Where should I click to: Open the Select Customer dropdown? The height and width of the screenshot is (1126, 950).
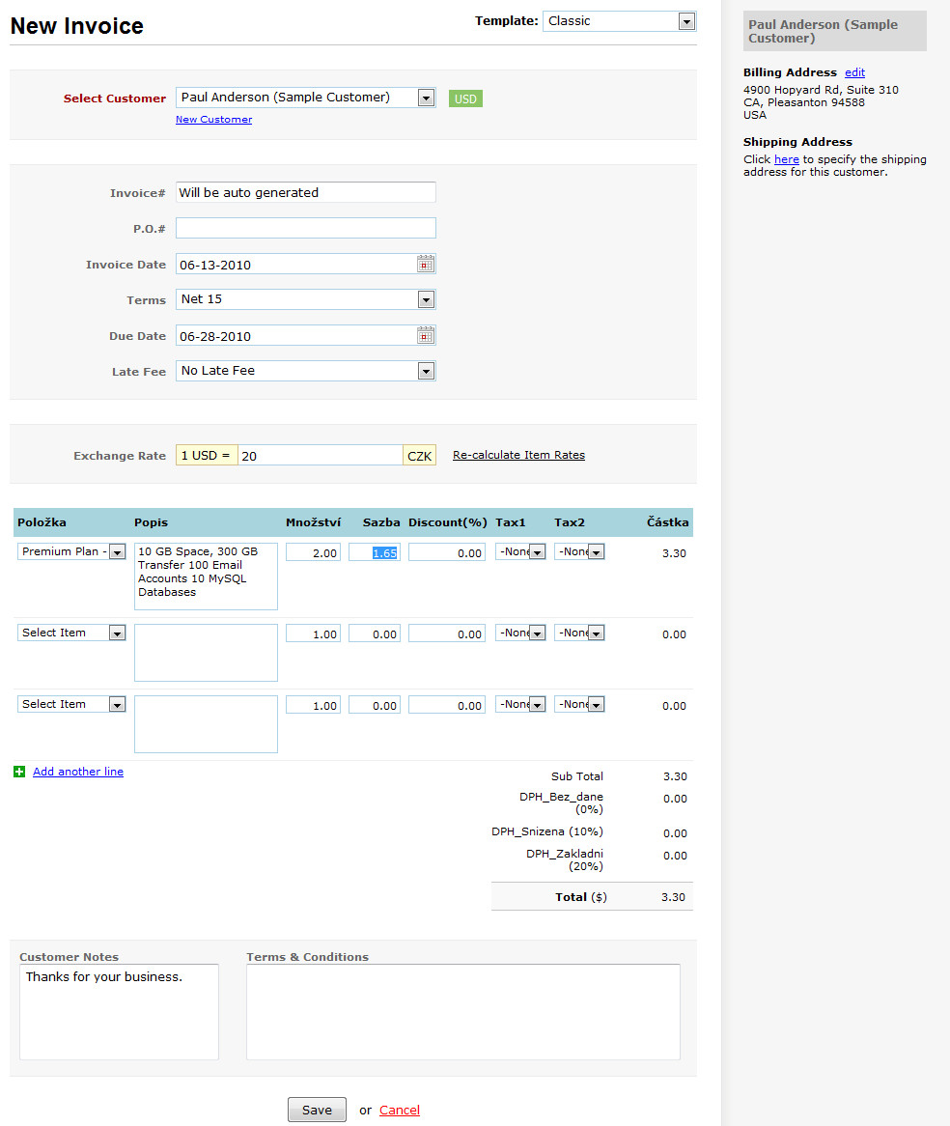click(x=426, y=98)
